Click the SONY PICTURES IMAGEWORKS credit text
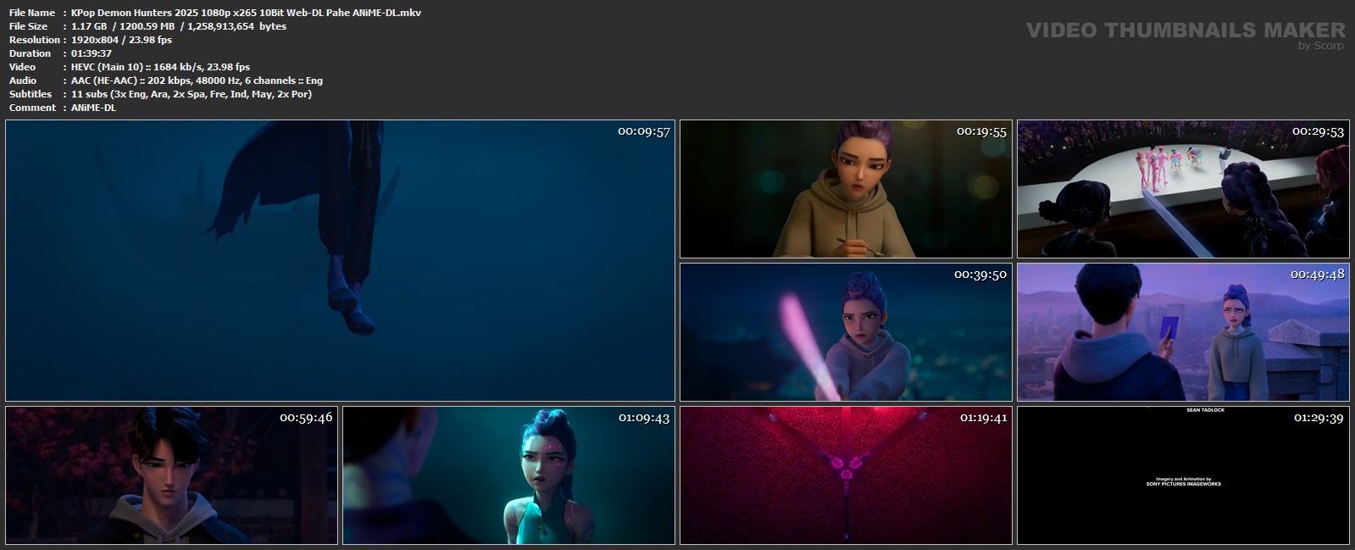 click(x=1183, y=484)
